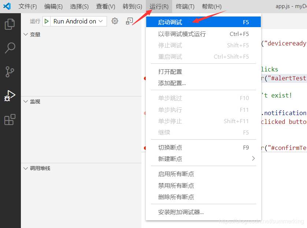The image size is (307, 228).
Task: Open the 编辑(E) menu
Action: pos(53,7)
